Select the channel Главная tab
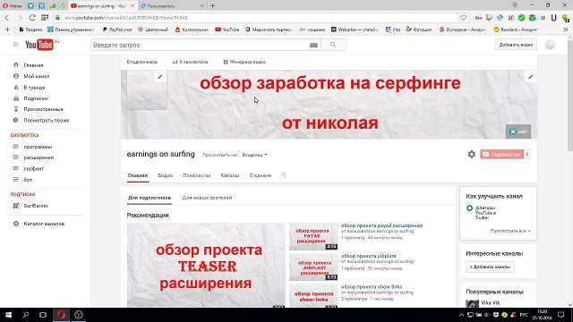573x322 pixels. (138, 175)
